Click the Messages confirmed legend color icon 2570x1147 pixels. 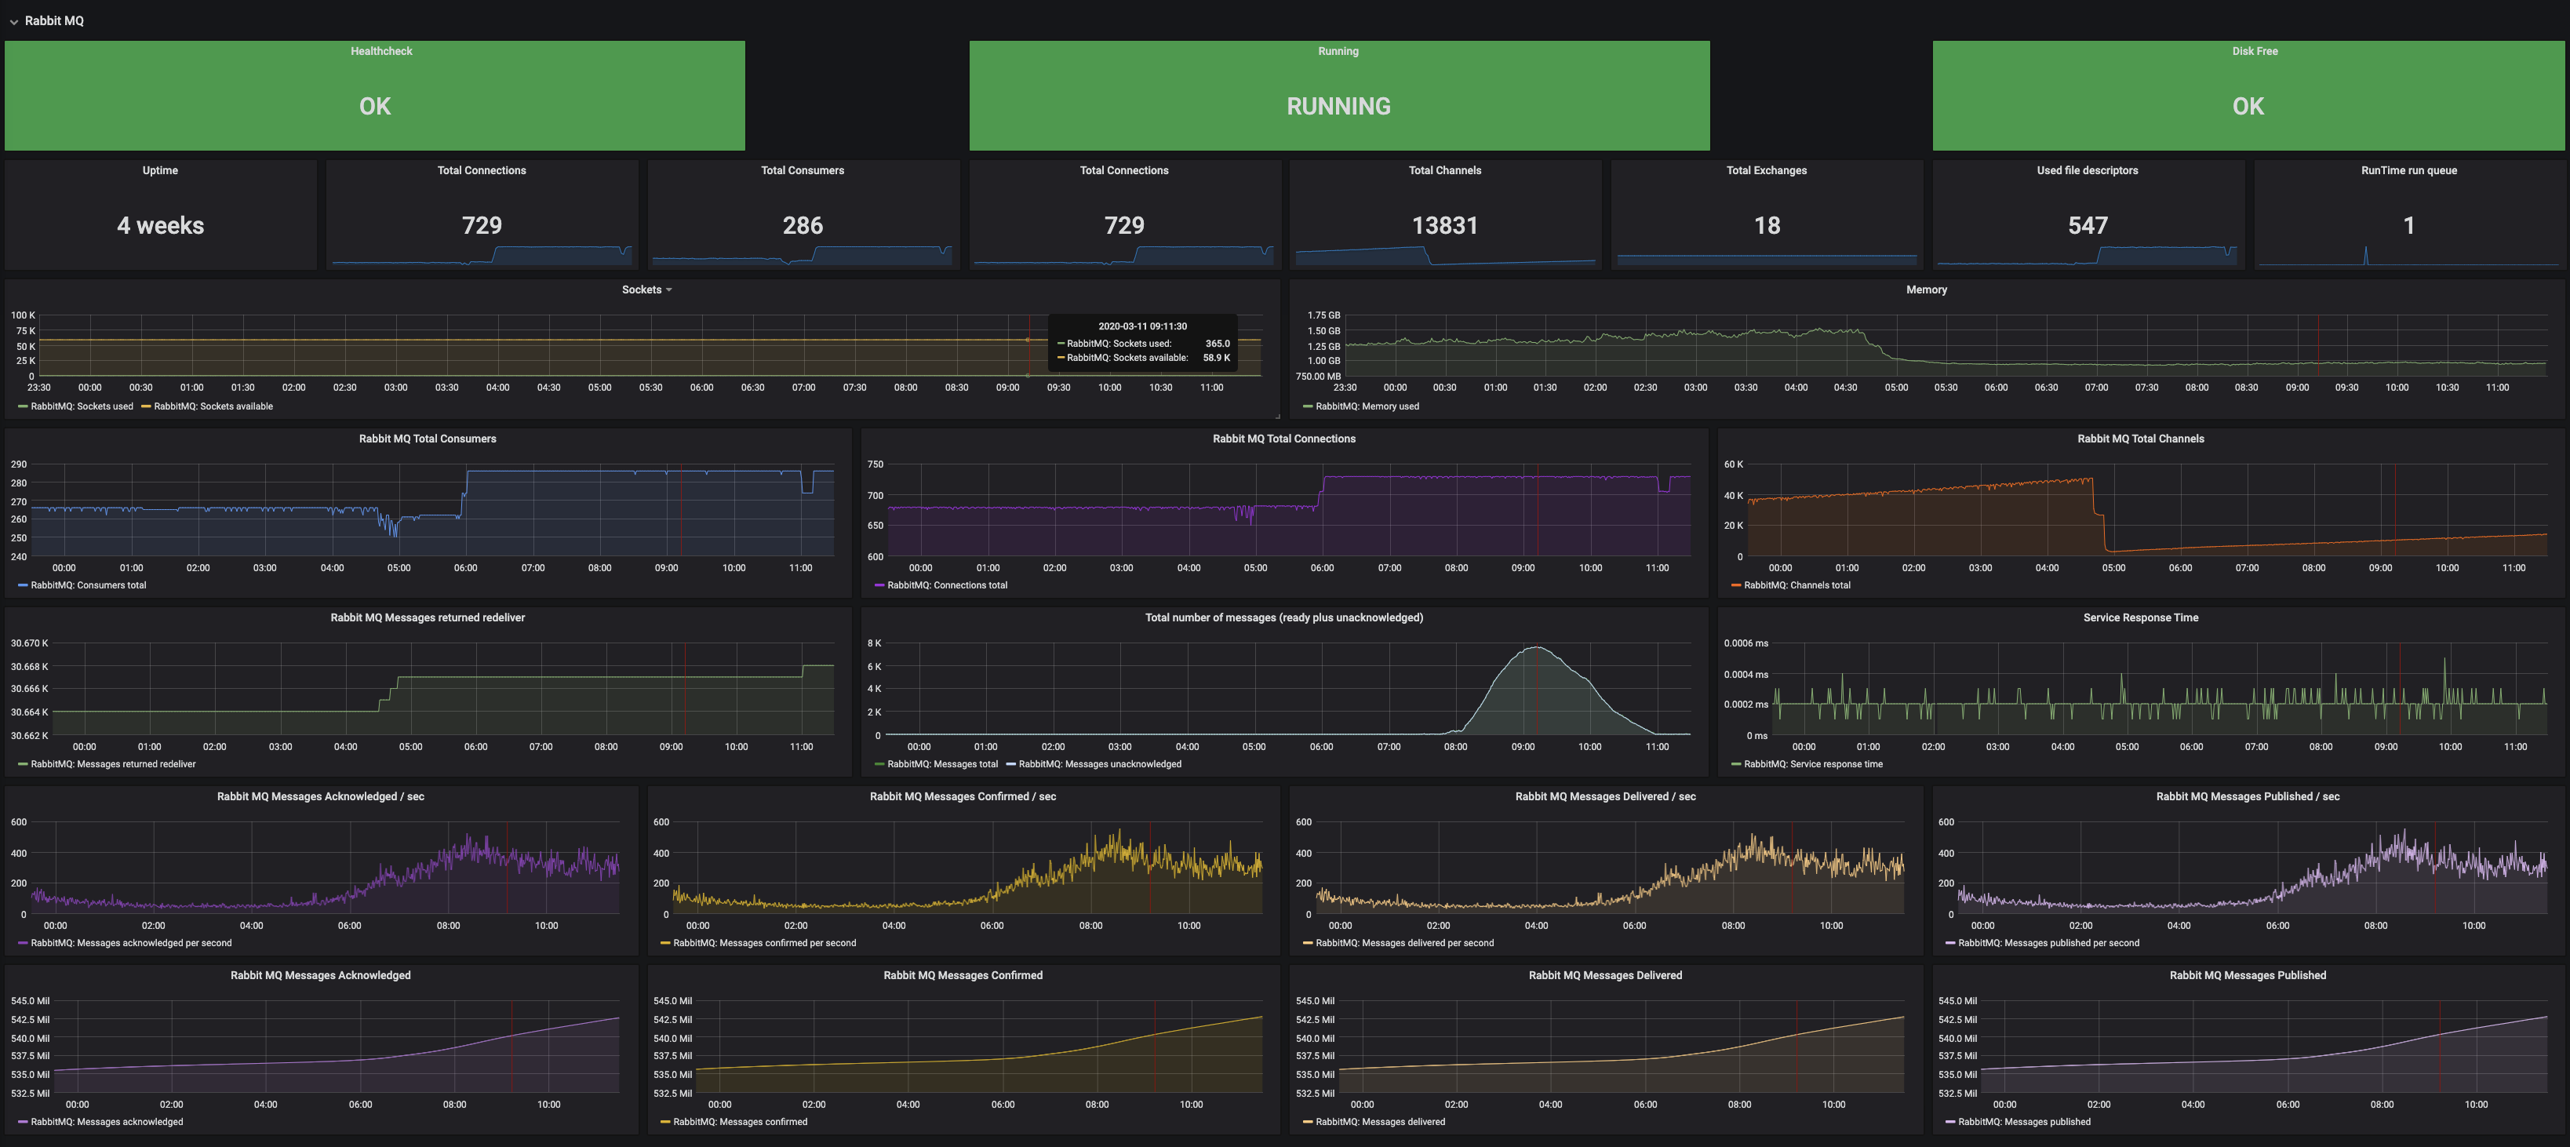pos(665,1122)
